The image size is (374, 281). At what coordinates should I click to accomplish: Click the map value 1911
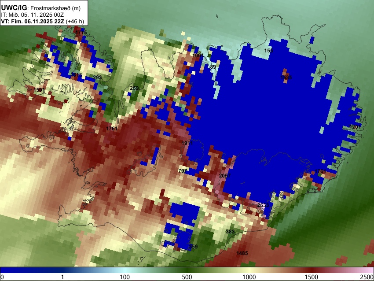pos(187,143)
